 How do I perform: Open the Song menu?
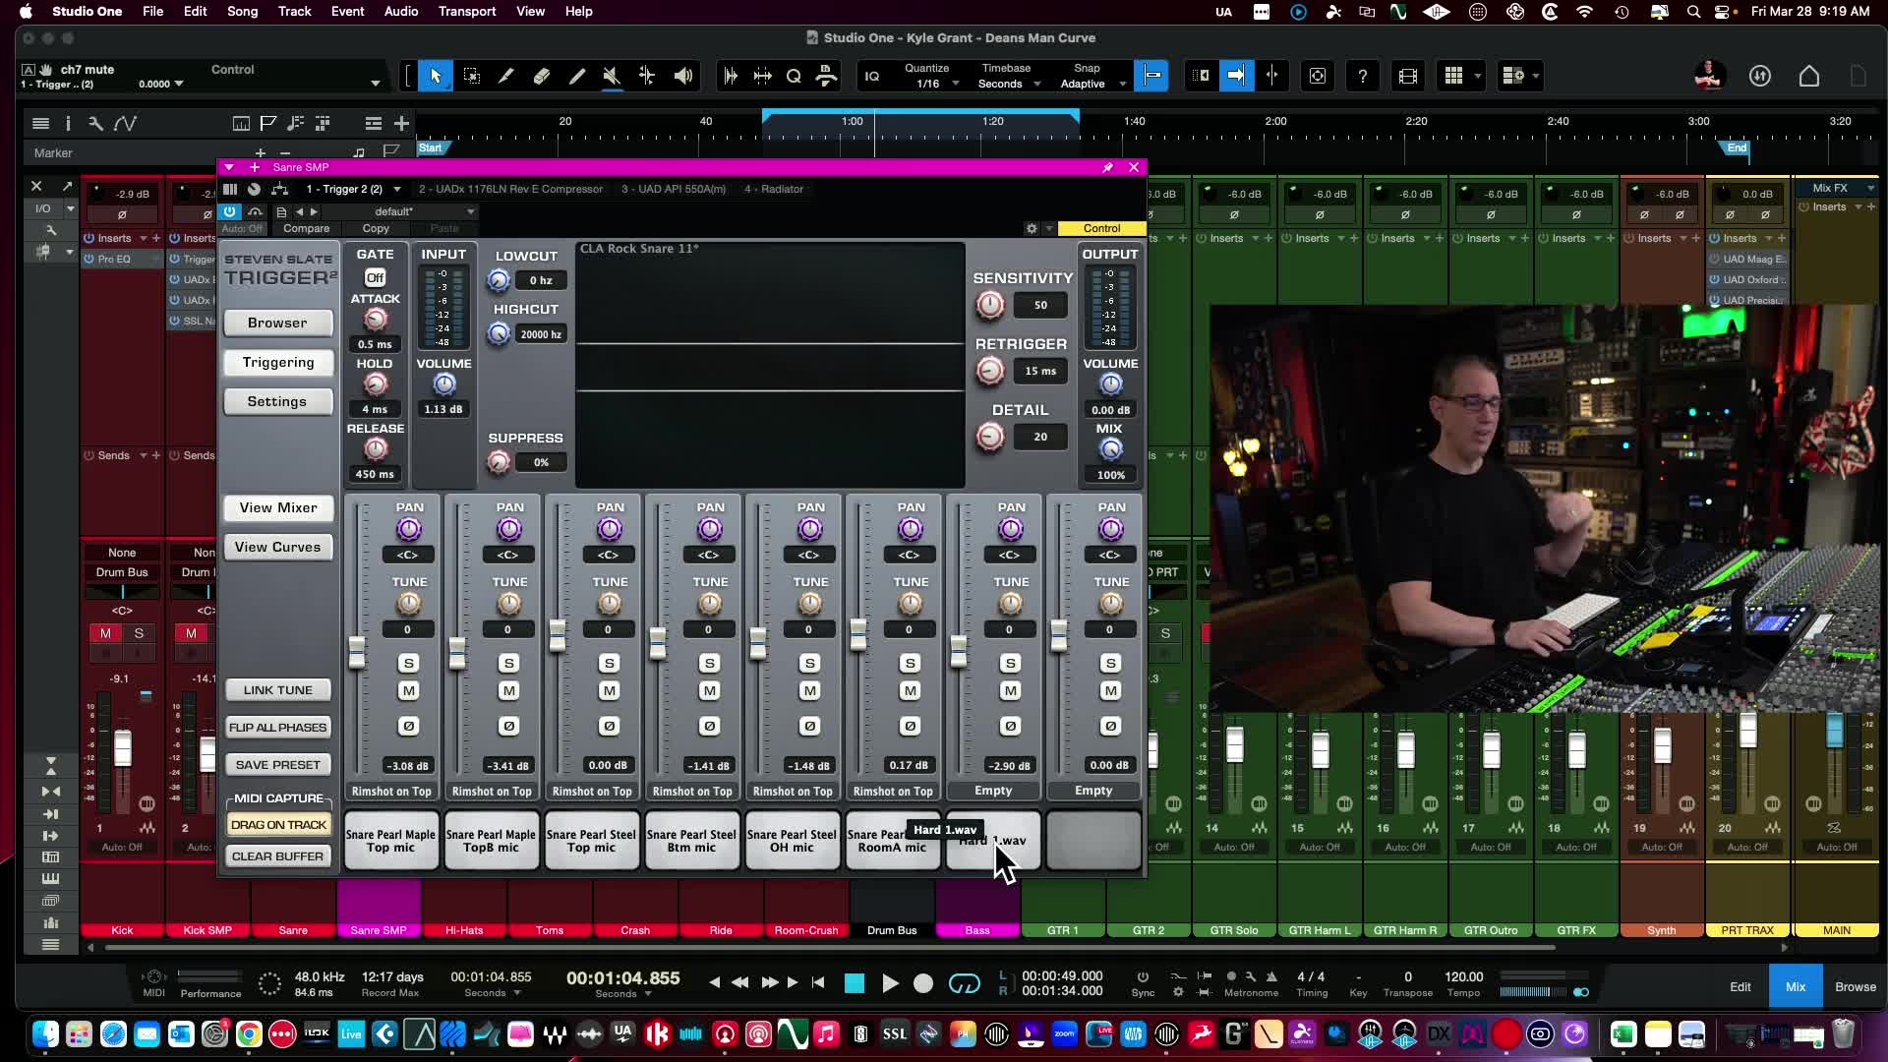242,11
